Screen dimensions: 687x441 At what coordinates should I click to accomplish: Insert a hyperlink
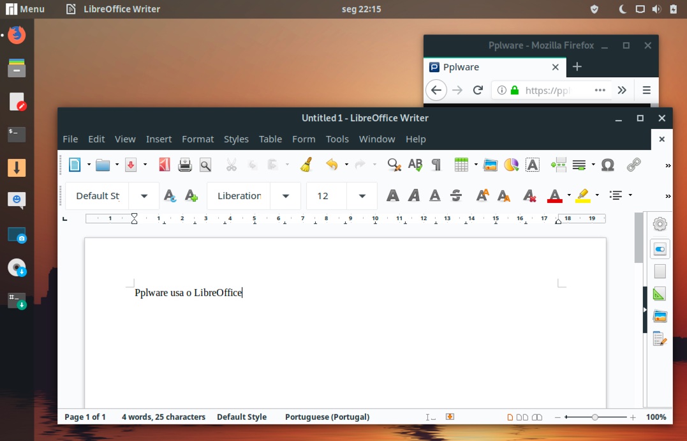tap(635, 164)
